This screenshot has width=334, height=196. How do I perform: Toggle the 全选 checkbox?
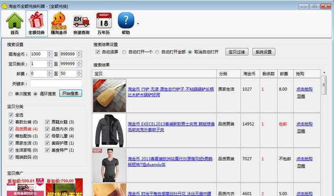point(11,115)
